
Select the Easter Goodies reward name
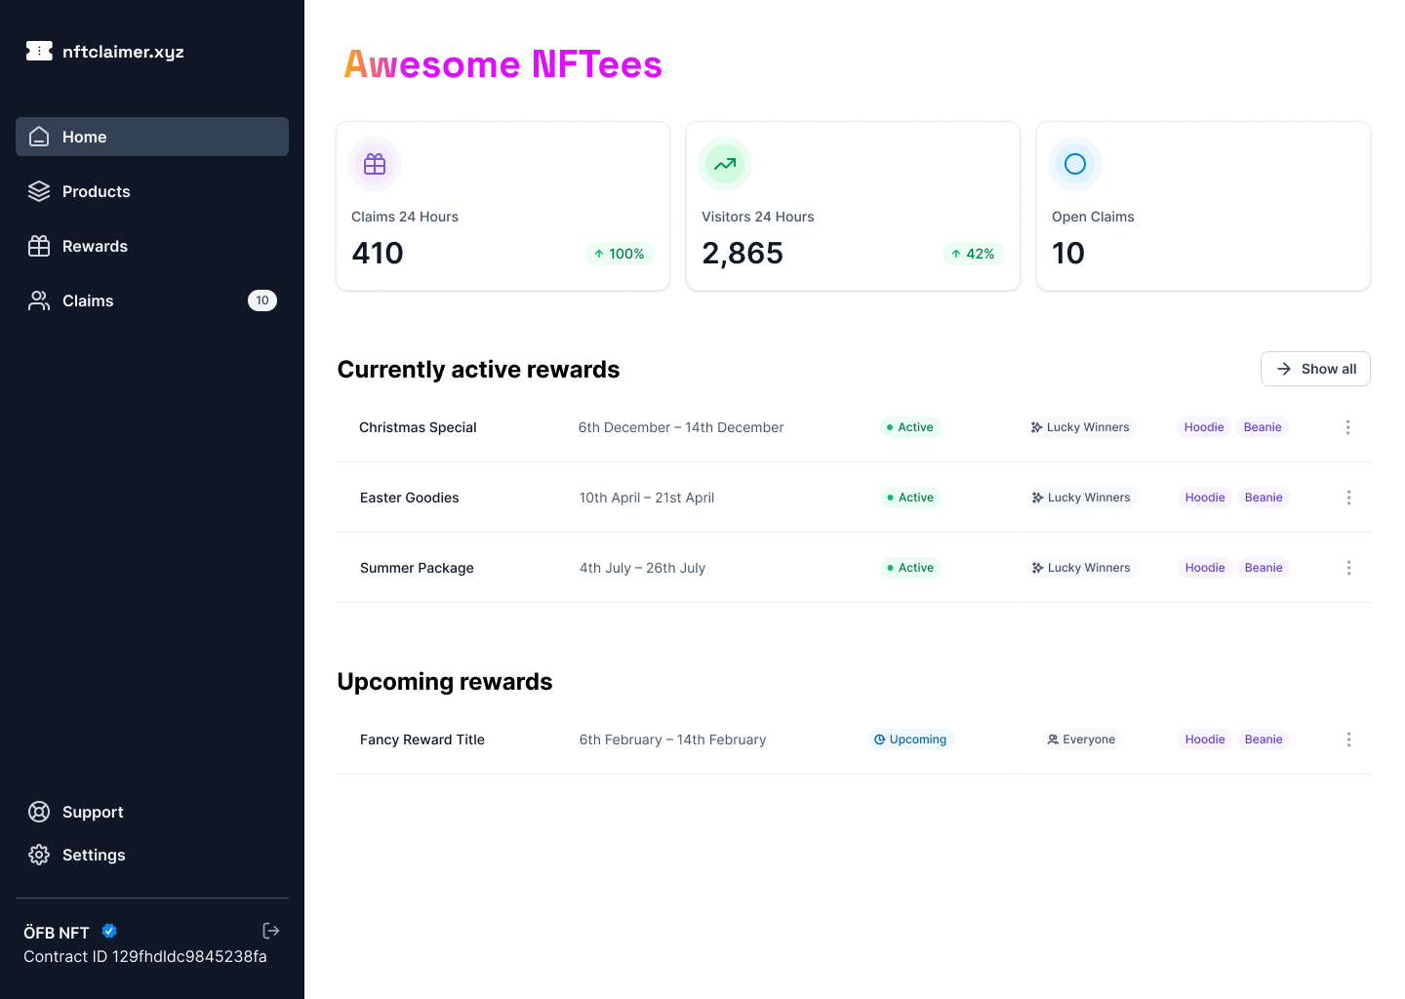410,498
